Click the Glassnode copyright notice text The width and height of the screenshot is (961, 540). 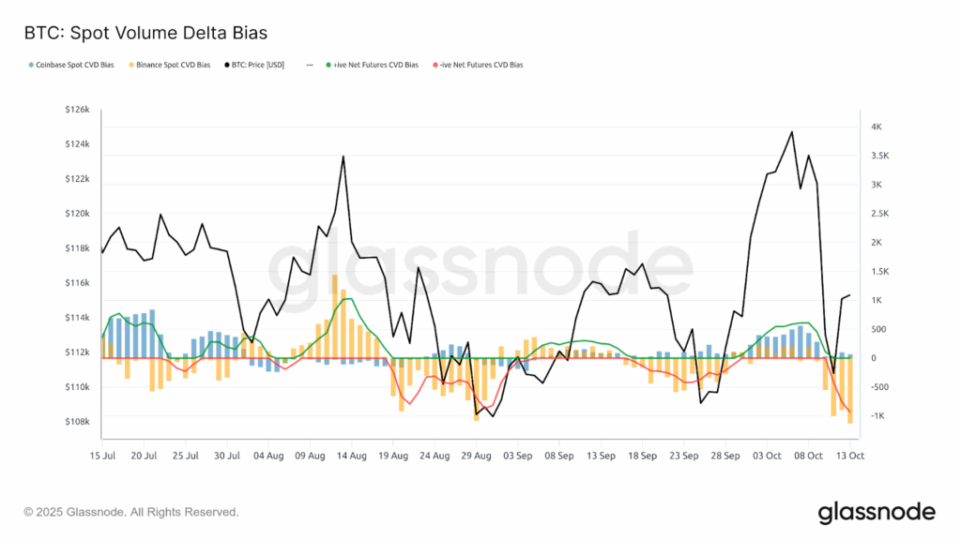131,512
